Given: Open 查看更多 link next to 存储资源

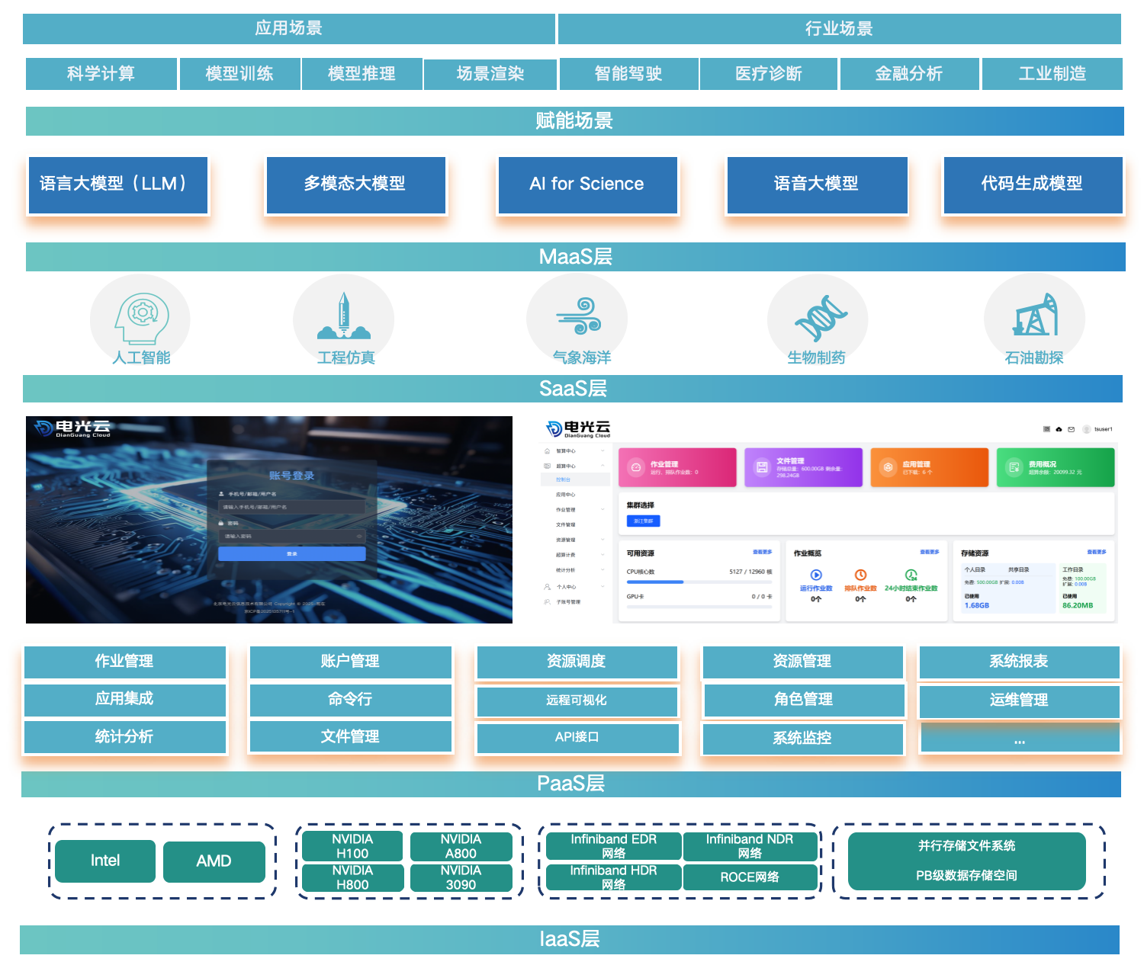Looking at the screenshot, I should (x=1097, y=552).
